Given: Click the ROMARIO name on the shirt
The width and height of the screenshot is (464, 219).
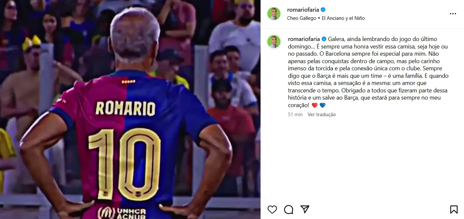Looking at the screenshot, I should 125,108.
